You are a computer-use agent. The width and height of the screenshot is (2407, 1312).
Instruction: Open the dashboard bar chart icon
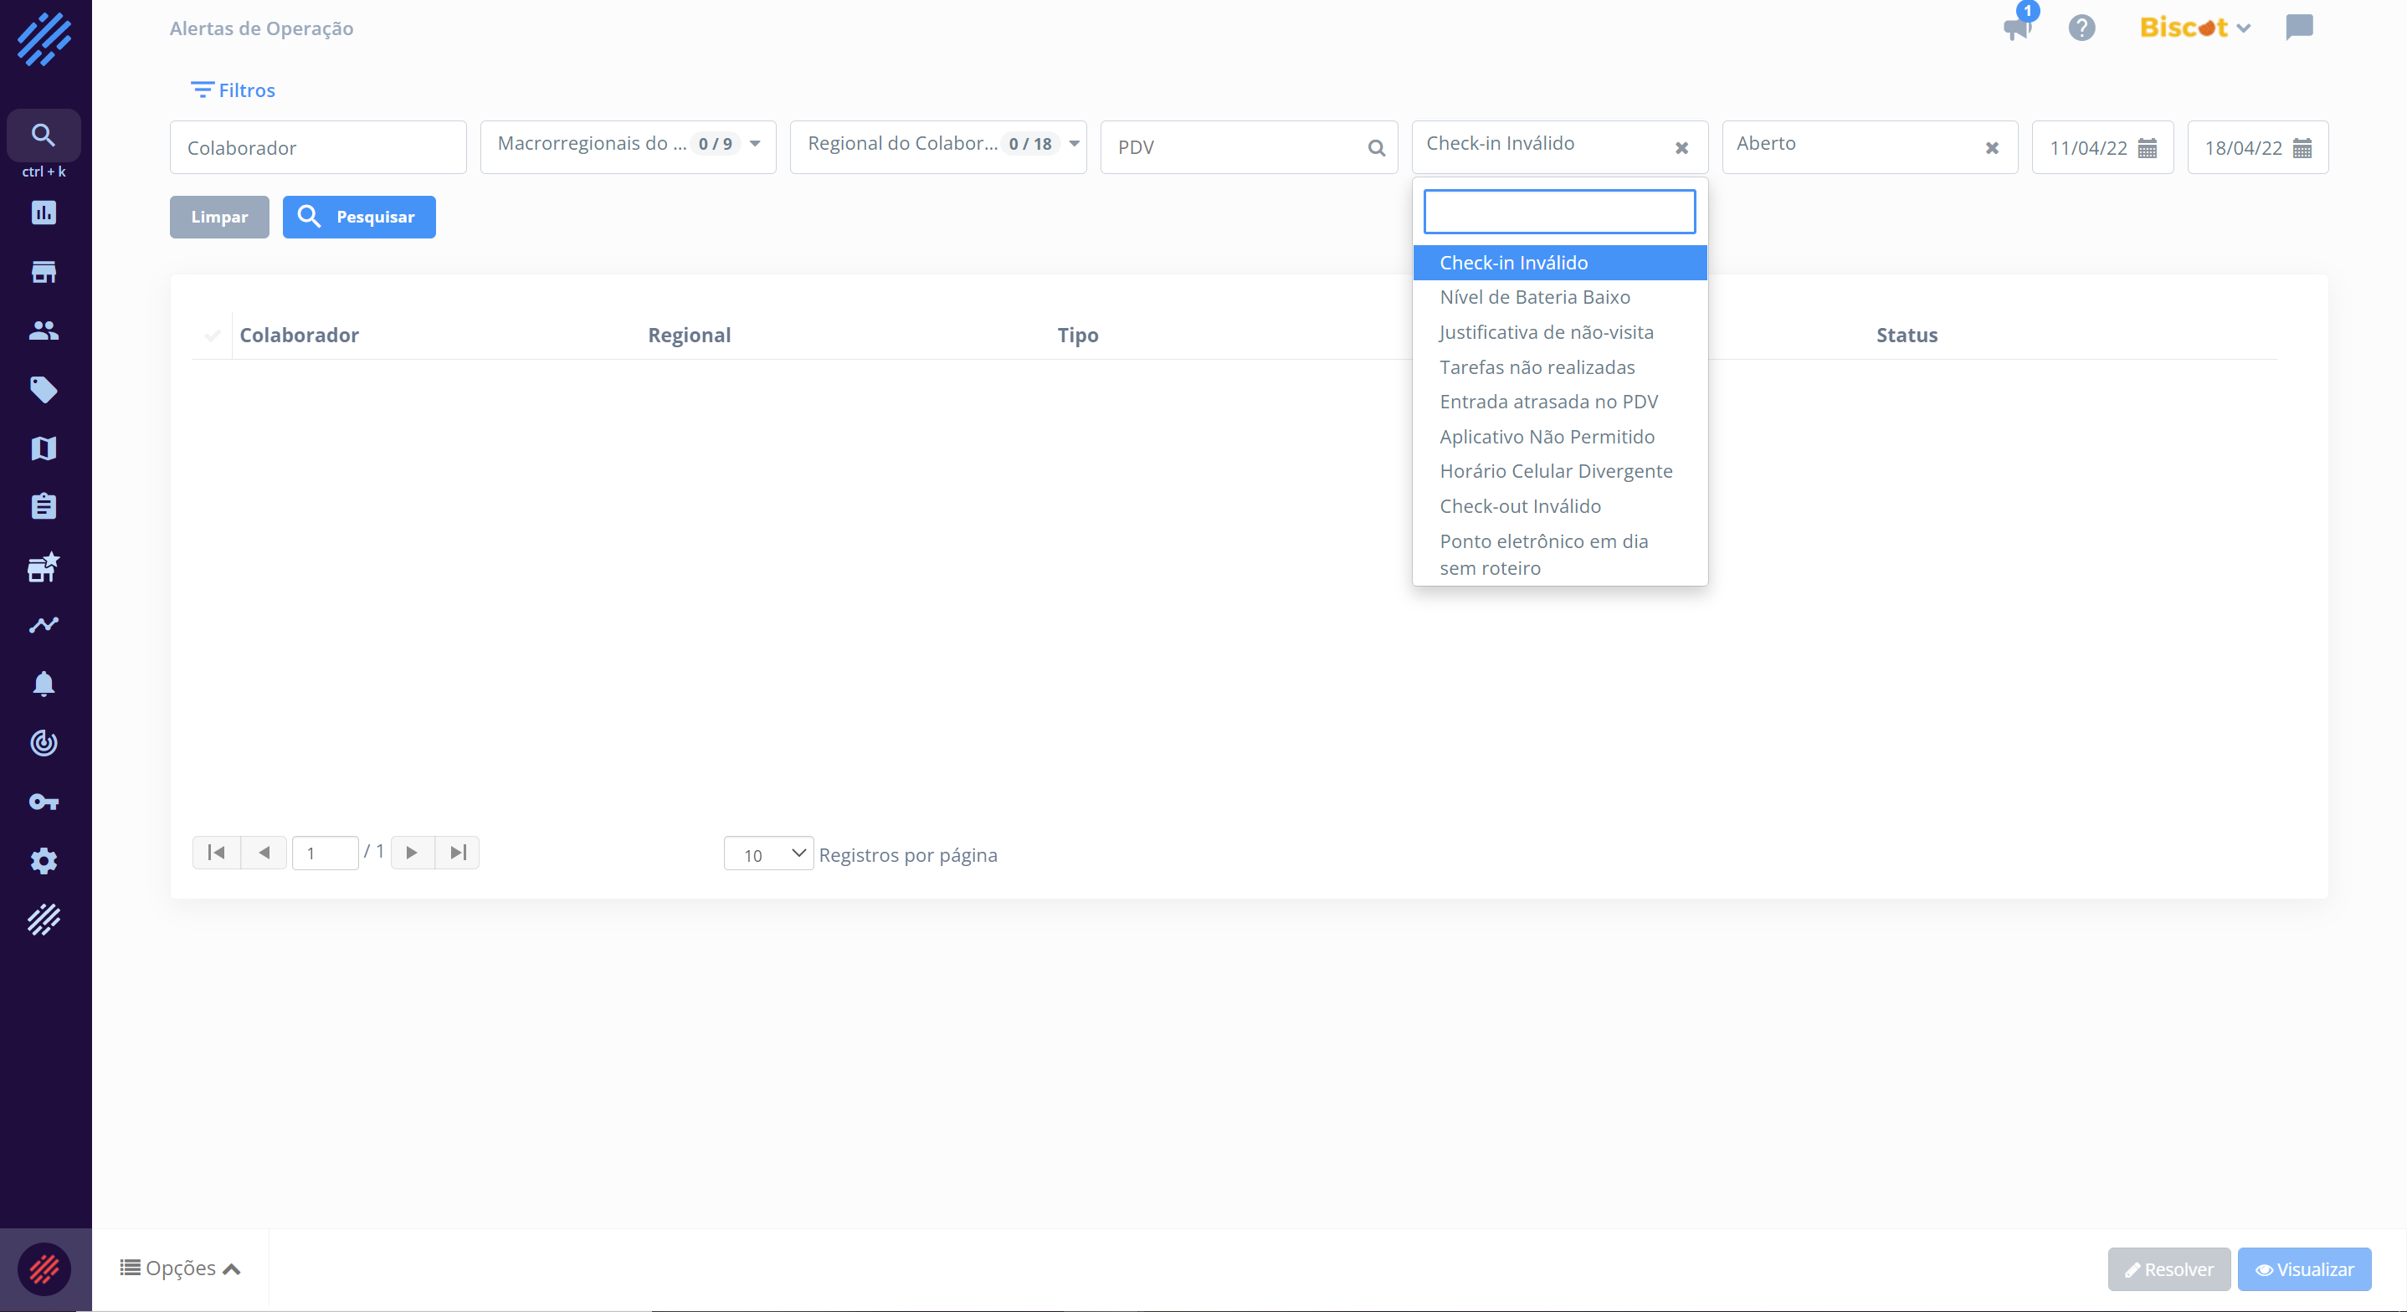coord(44,213)
